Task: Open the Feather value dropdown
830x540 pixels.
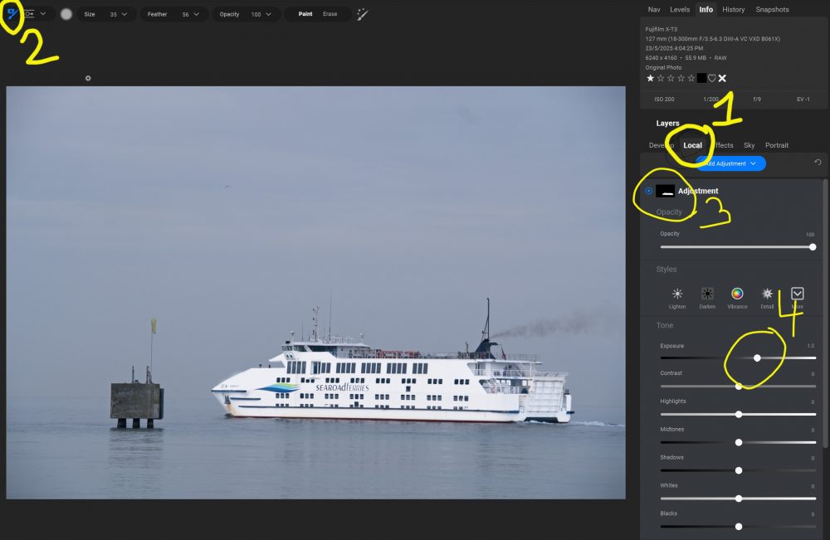Action: pos(197,14)
